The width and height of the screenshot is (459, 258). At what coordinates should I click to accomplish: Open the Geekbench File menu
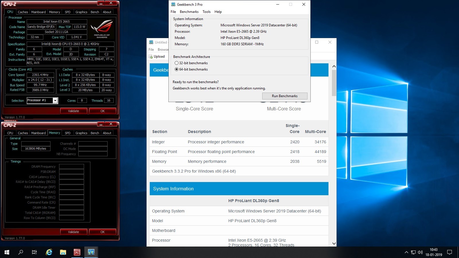click(x=173, y=12)
